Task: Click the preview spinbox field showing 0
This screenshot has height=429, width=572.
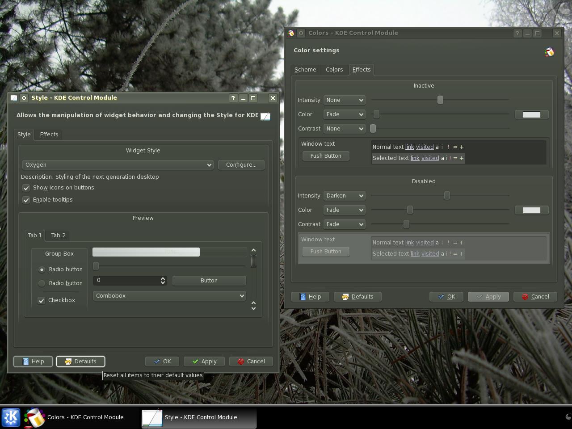Action: pyautogui.click(x=126, y=281)
